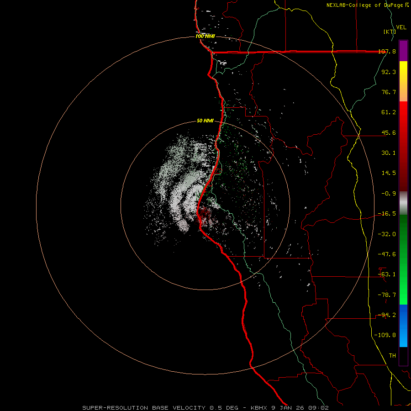The width and height of the screenshot is (411, 411).
Task: Click the TH threshold label
Action: coord(392,356)
